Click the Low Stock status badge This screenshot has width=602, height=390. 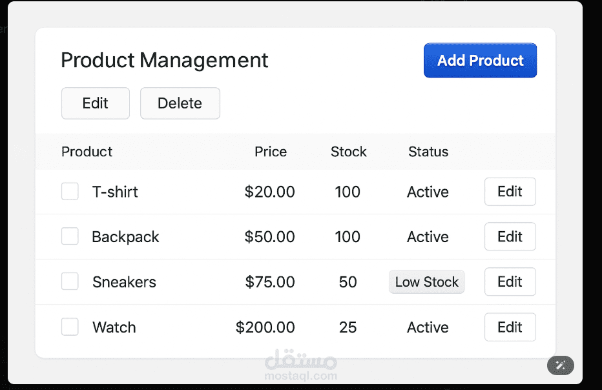pos(426,282)
